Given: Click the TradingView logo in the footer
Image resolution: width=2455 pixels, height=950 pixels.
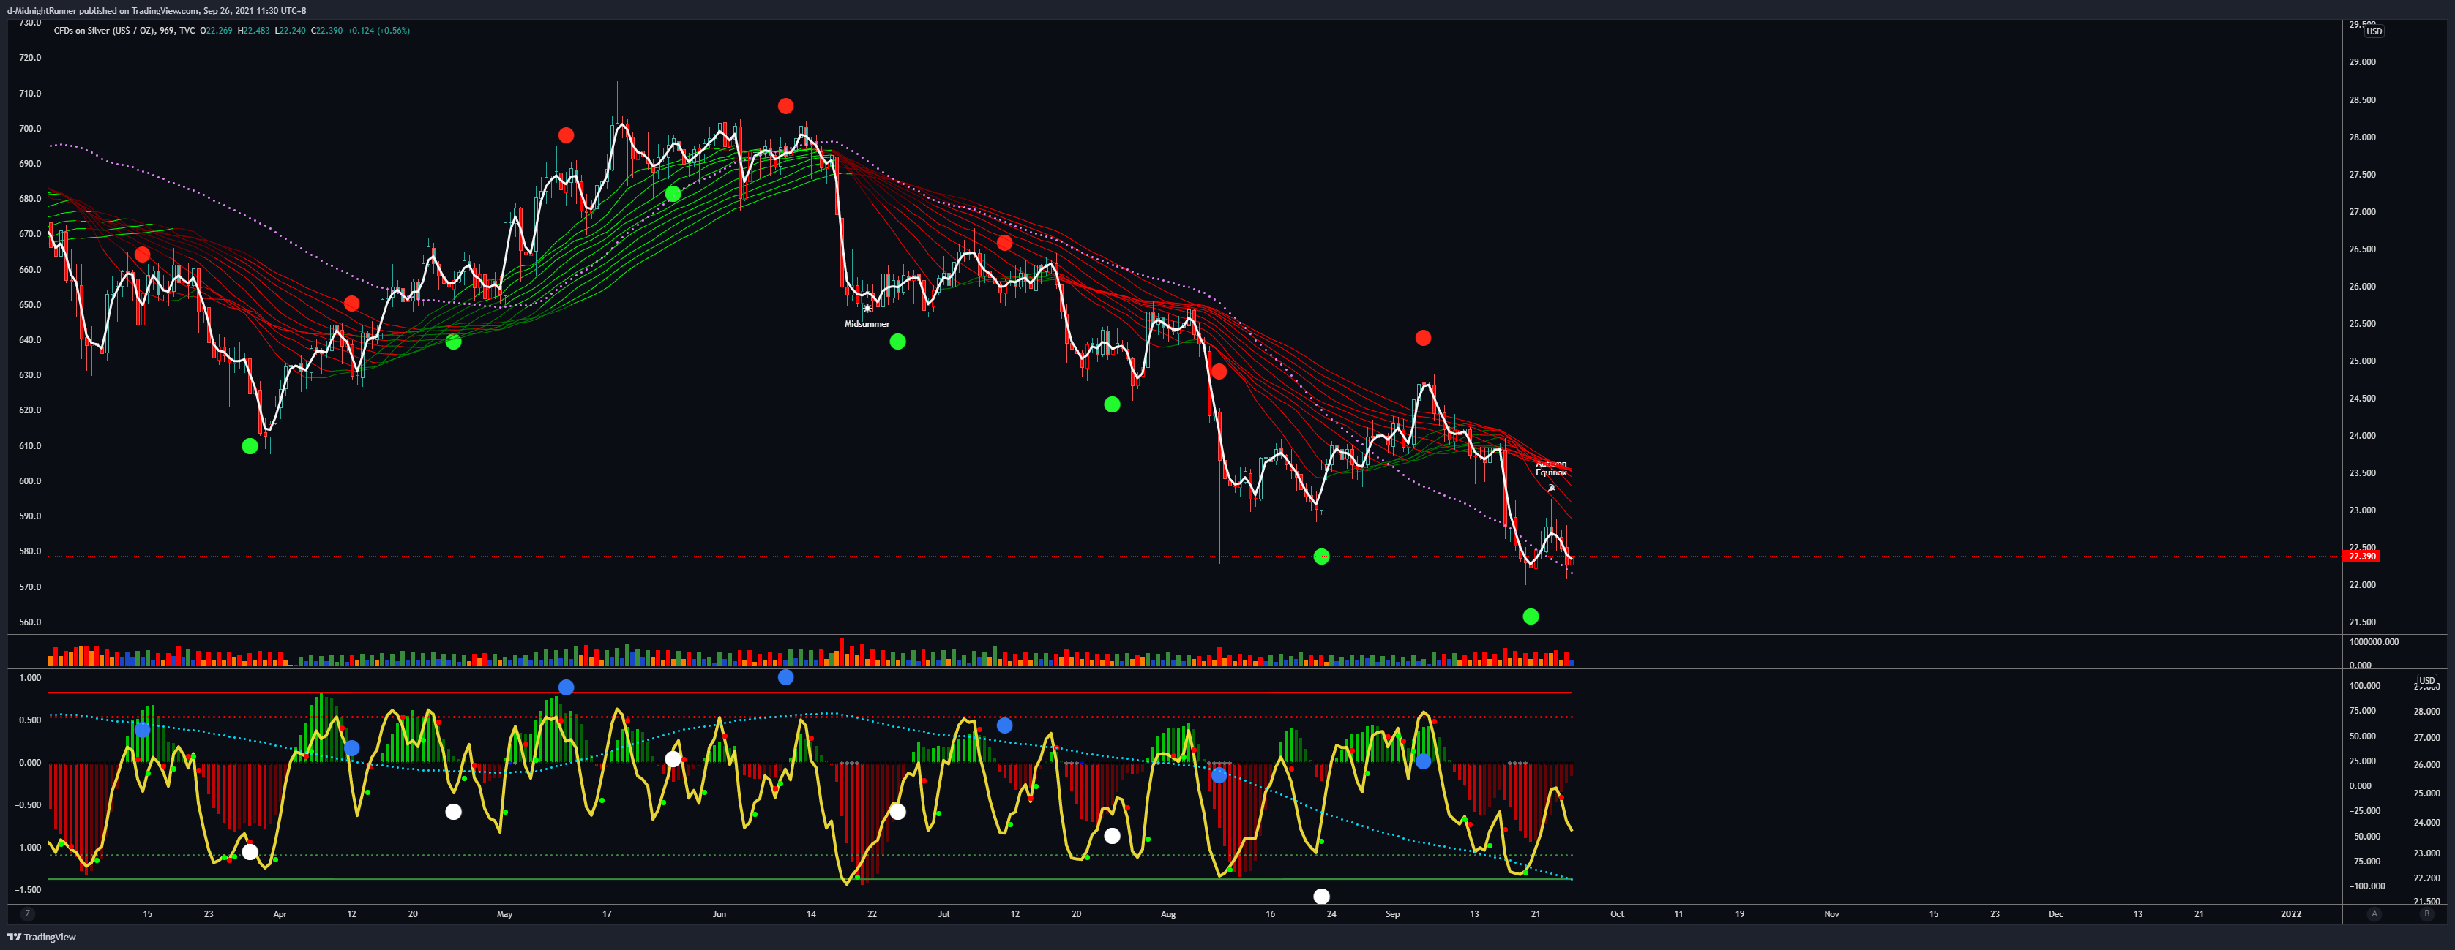Looking at the screenshot, I should coord(41,938).
